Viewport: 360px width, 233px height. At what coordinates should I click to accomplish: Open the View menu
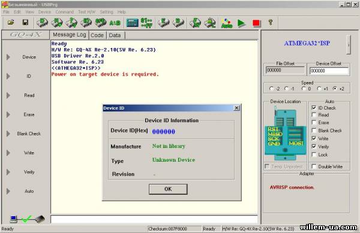pos(29,12)
